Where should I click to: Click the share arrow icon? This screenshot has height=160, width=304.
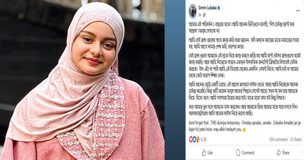tap(279, 152)
